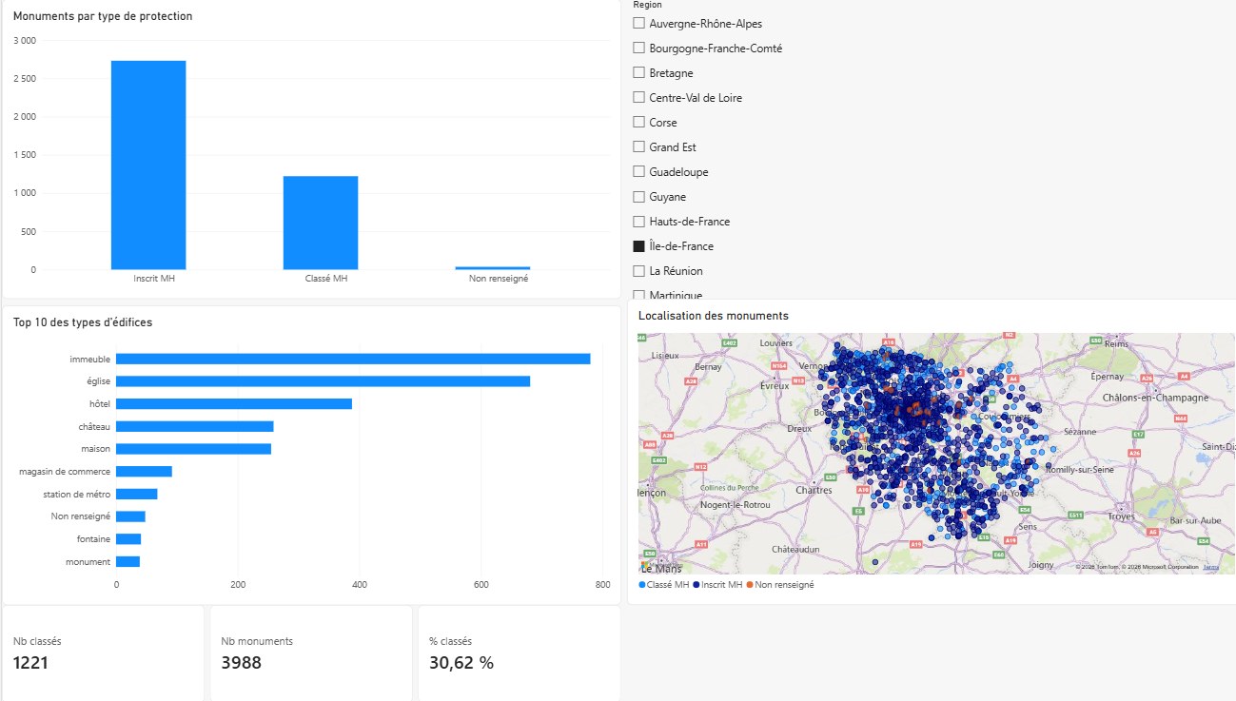Select the Bretagne region checkbox
Image resolution: width=1236 pixels, height=701 pixels.
639,72
